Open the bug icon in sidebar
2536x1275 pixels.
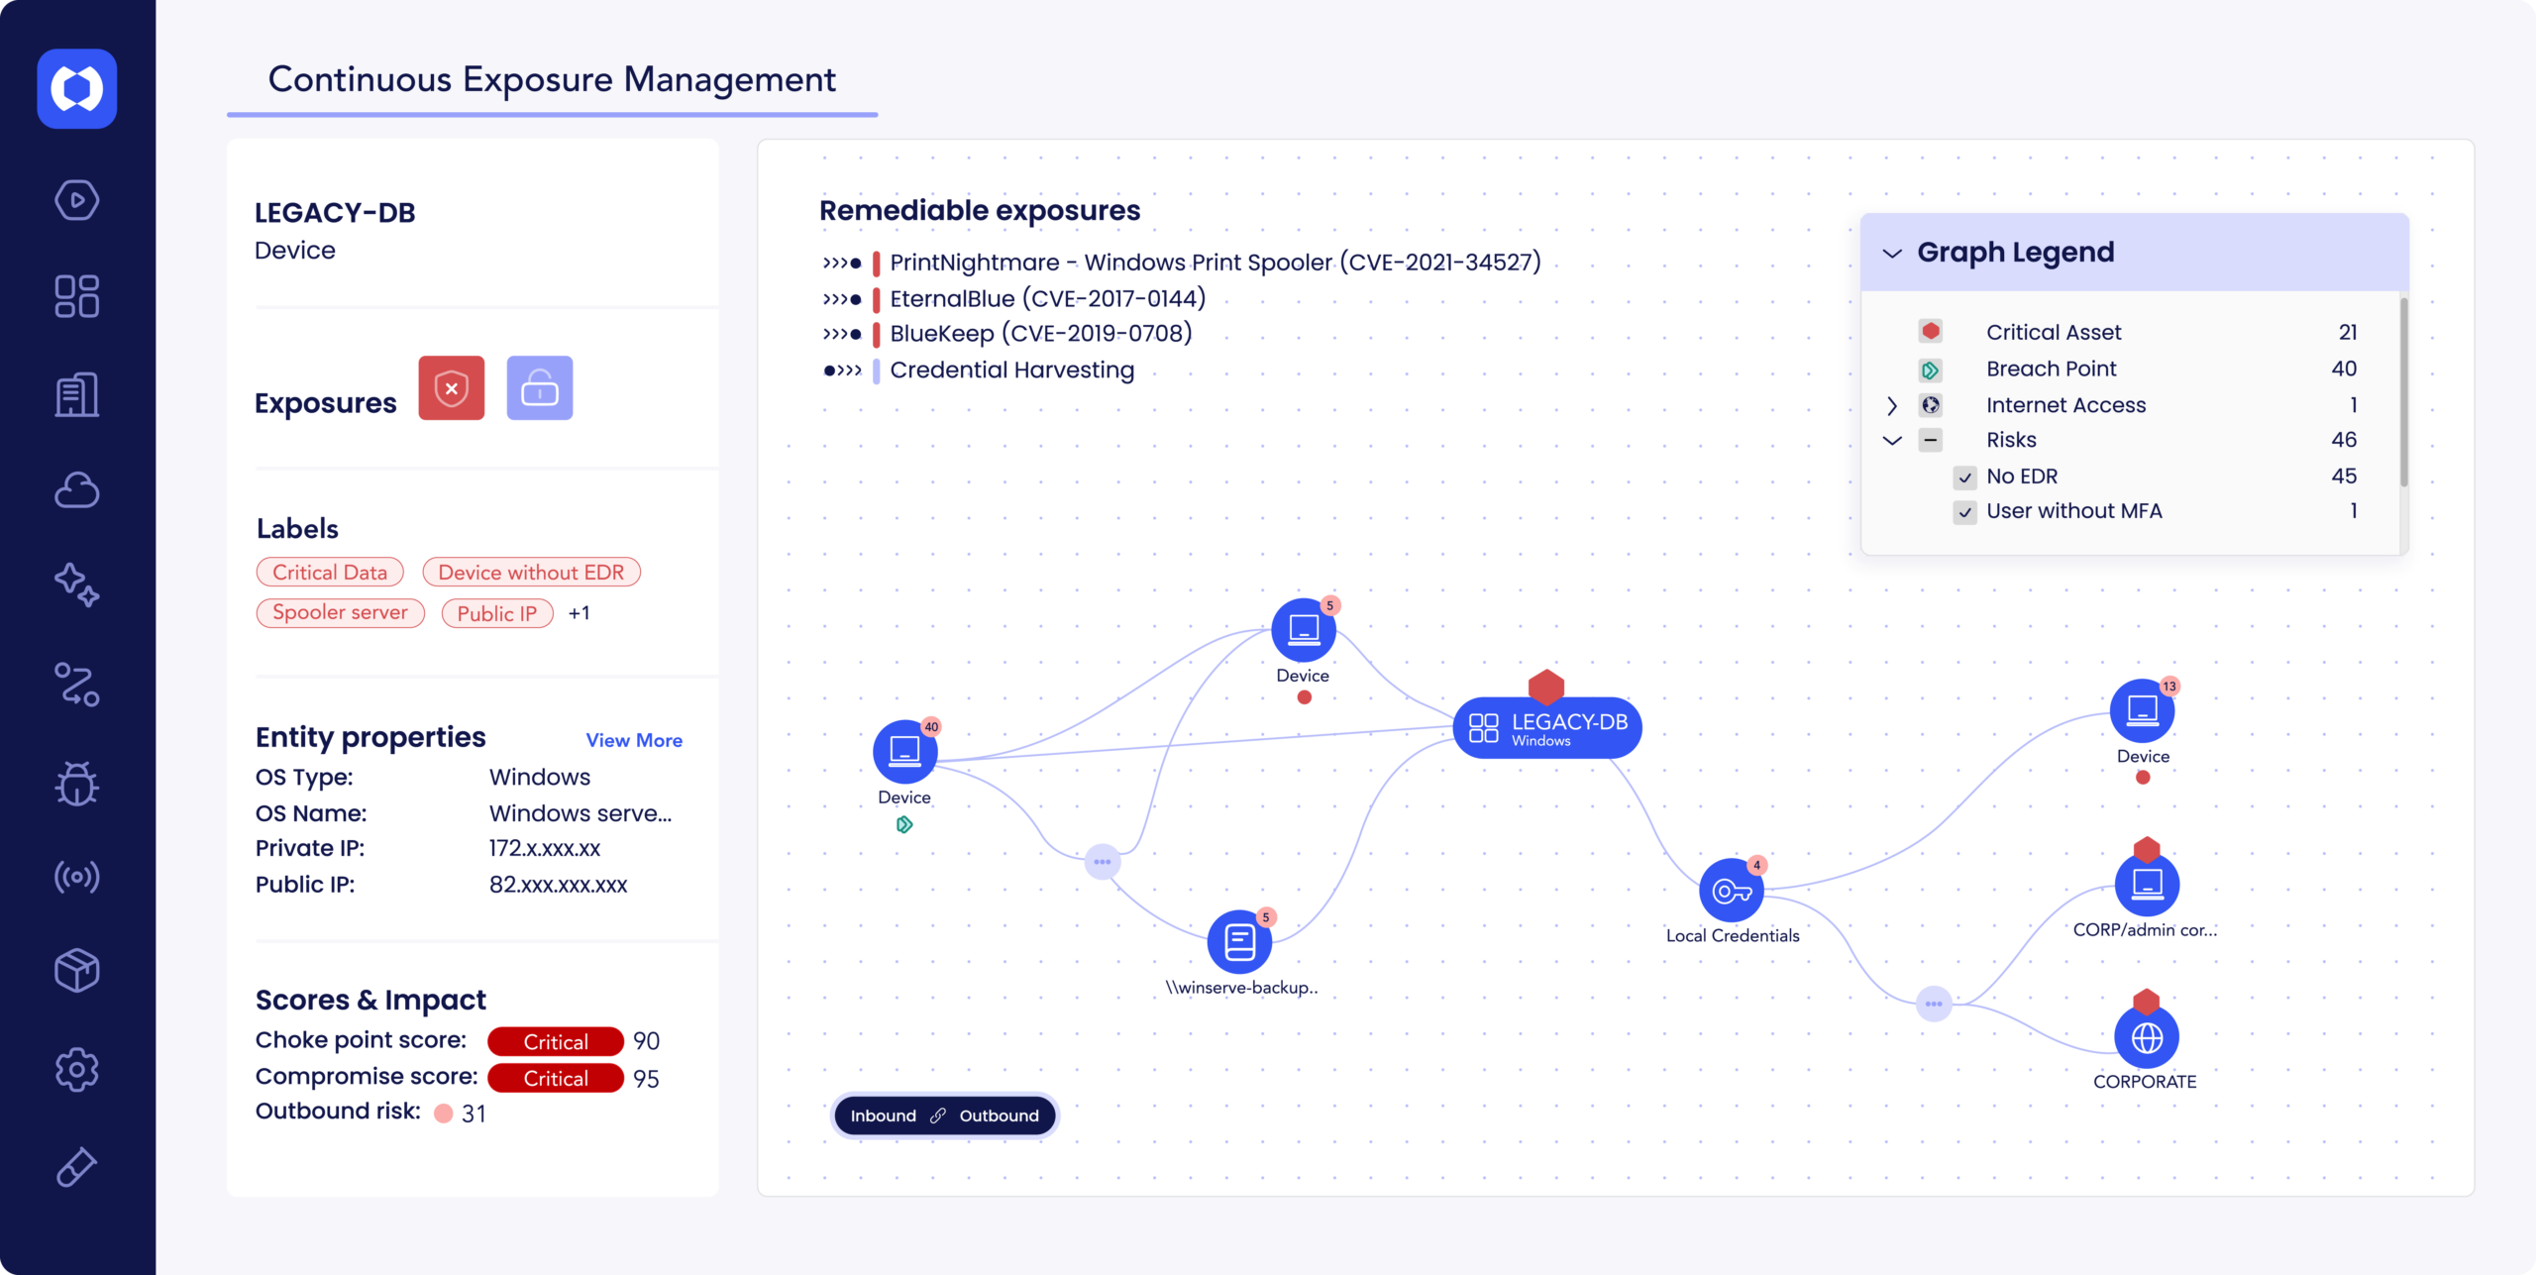(x=76, y=783)
